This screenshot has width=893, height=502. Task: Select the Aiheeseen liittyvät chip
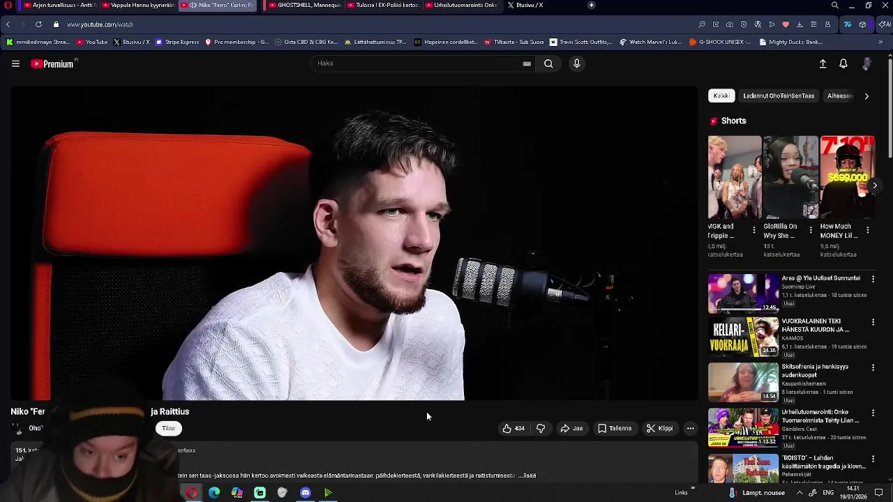pyautogui.click(x=839, y=96)
